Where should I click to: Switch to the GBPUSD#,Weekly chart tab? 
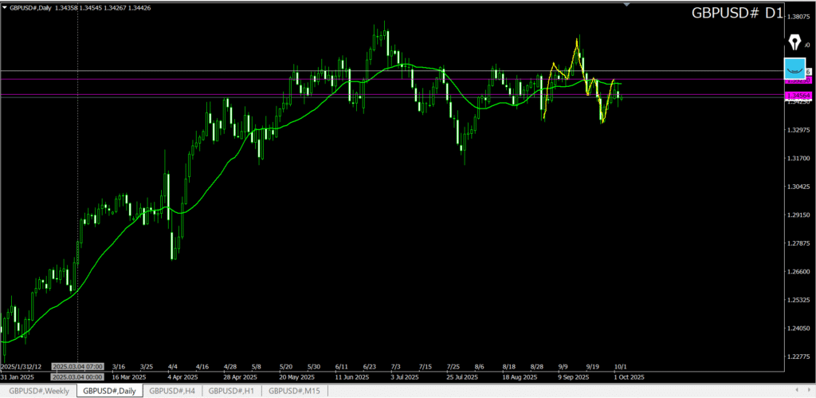37,391
